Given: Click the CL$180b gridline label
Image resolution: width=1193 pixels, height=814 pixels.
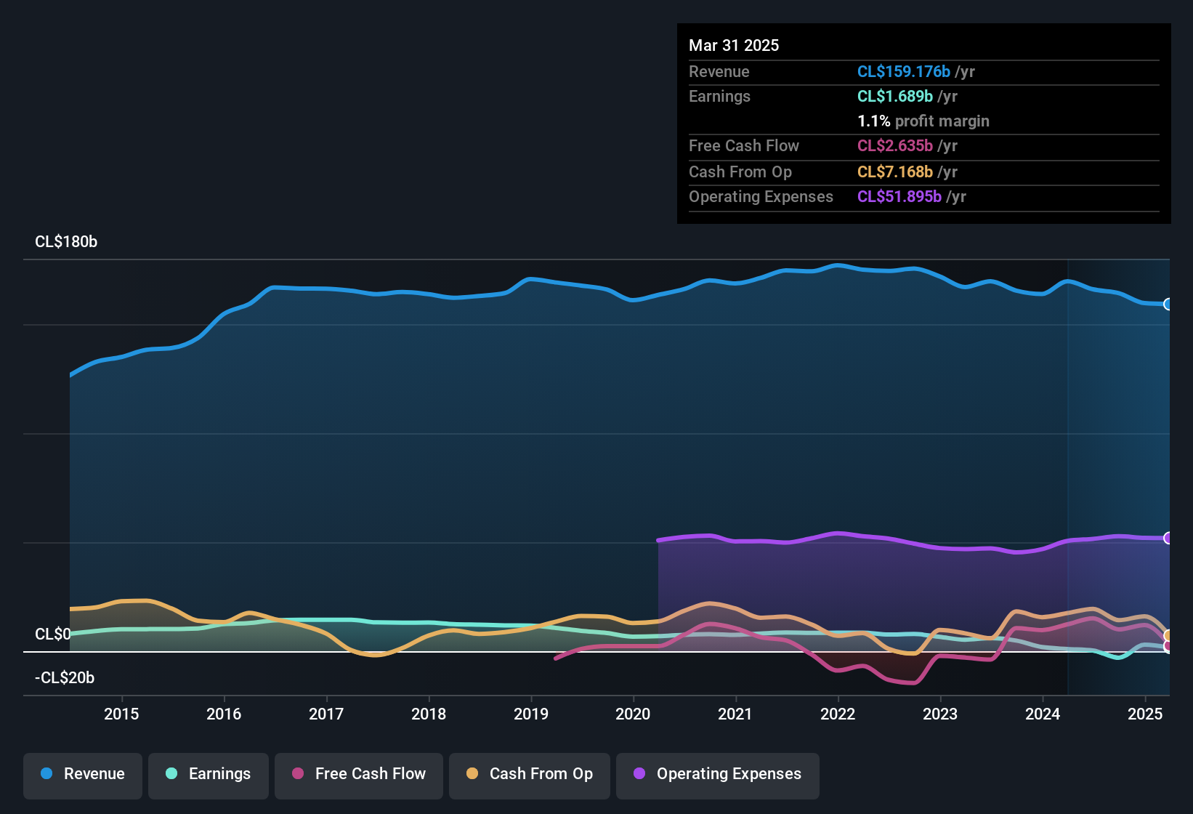Looking at the screenshot, I should pos(66,242).
